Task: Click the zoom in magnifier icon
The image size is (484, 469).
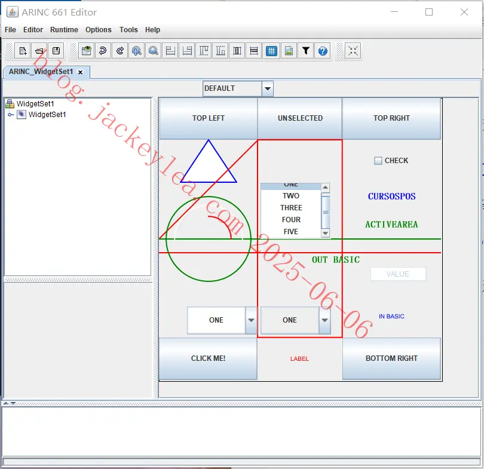Action: 136,51
